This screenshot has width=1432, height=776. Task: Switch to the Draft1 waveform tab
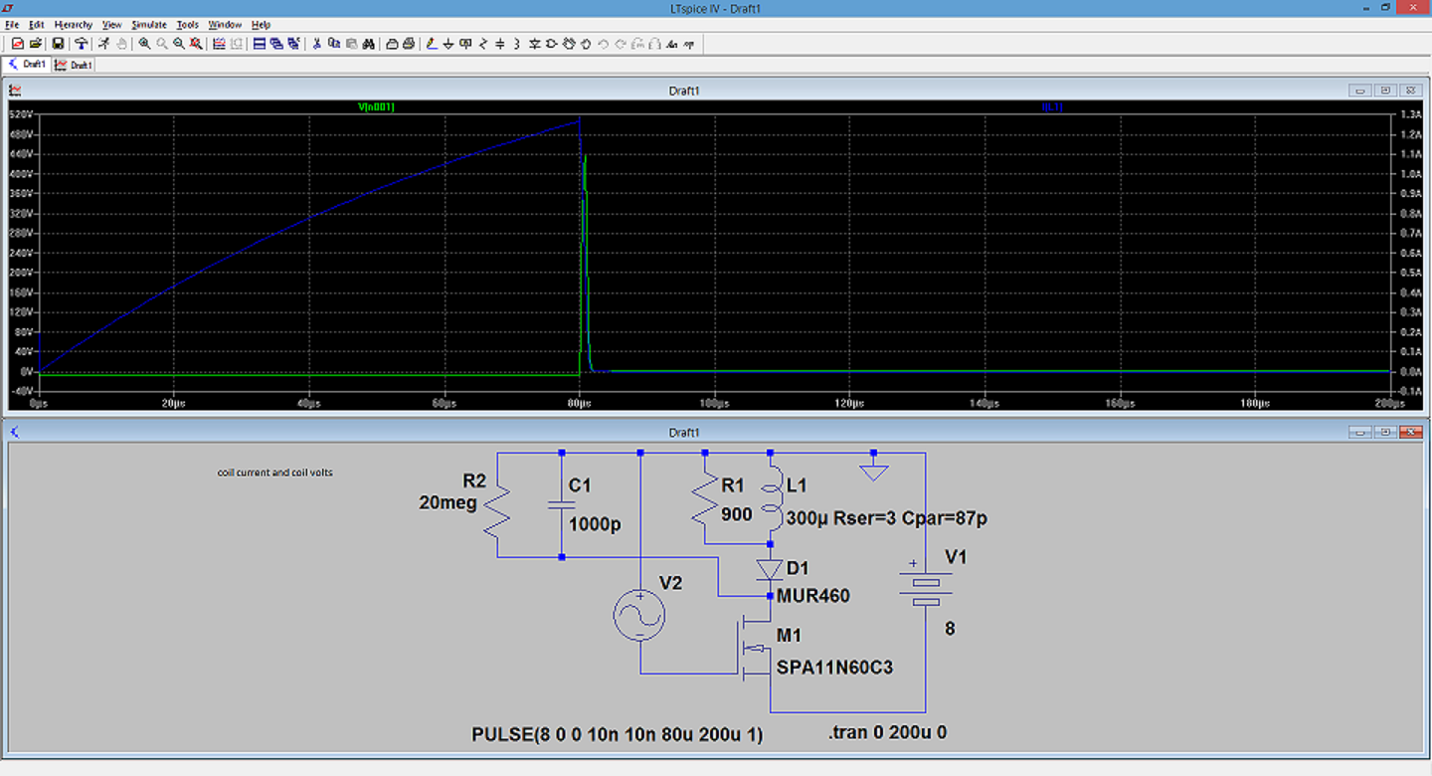click(75, 65)
